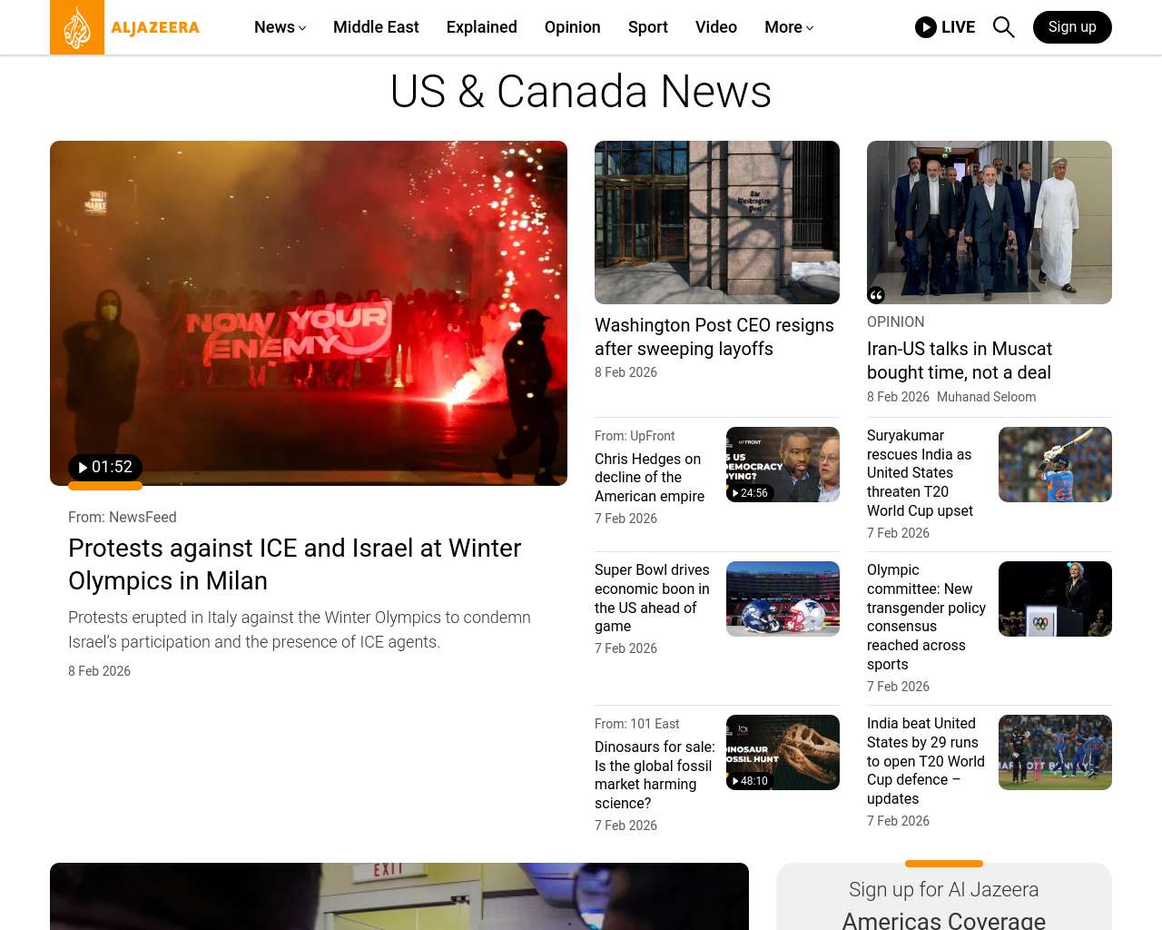Viewport: 1162px width, 930px height.
Task: Go to the Middle East section
Action: point(376,27)
